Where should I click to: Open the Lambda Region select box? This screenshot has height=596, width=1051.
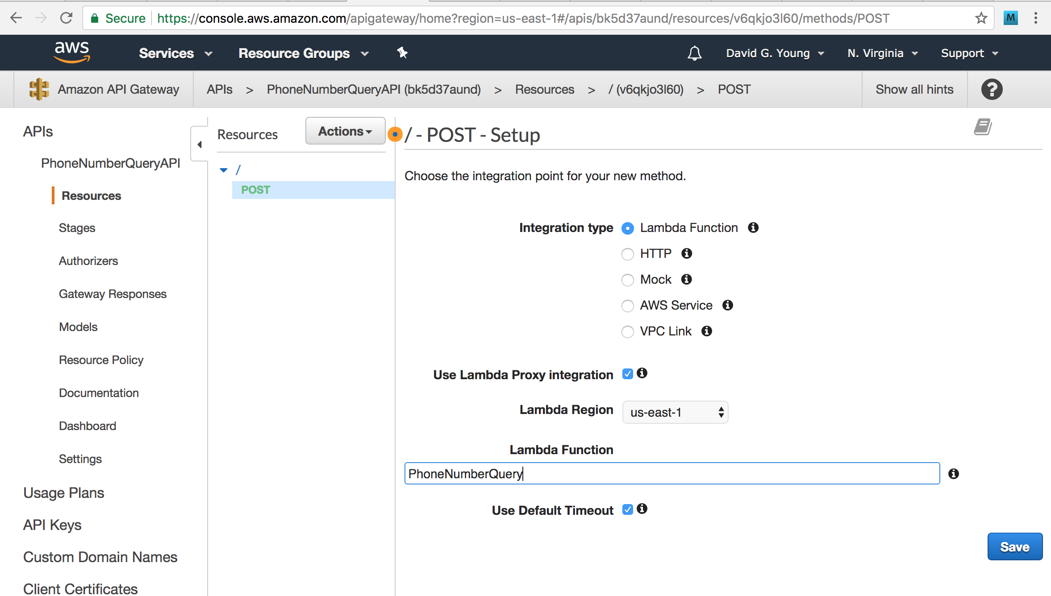(675, 412)
